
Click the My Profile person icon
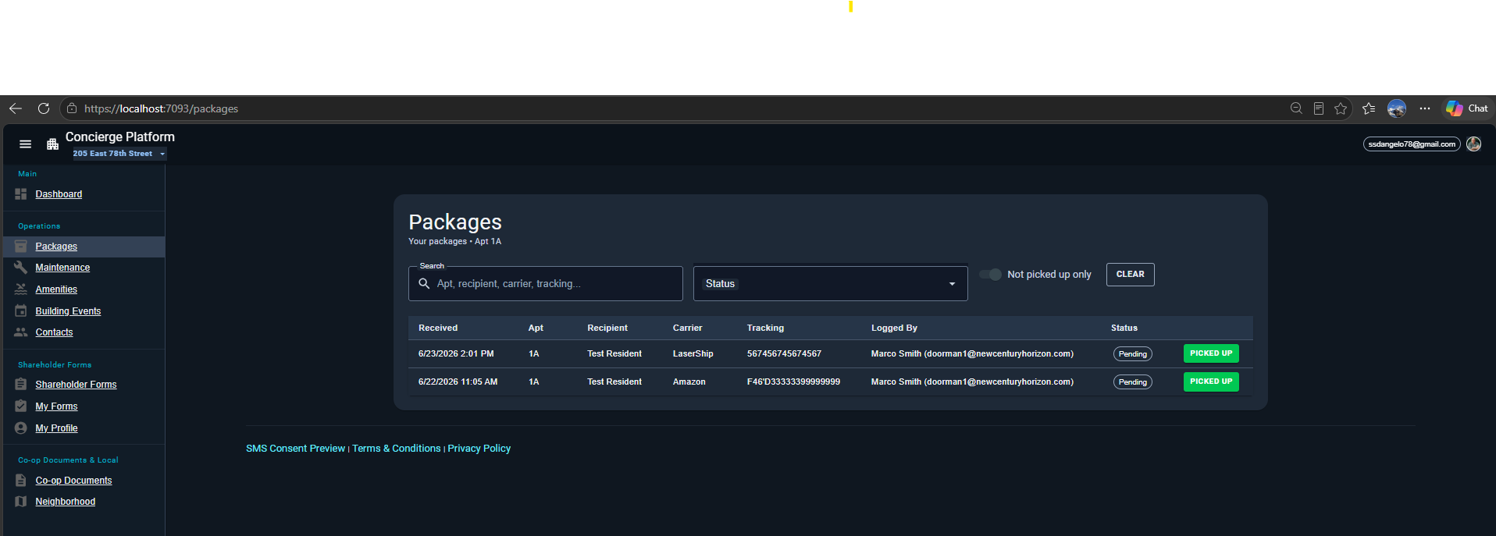[x=21, y=428]
